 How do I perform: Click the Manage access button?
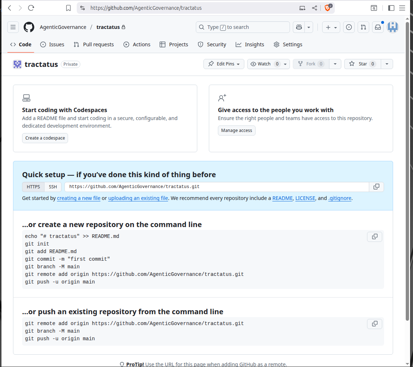pos(236,131)
